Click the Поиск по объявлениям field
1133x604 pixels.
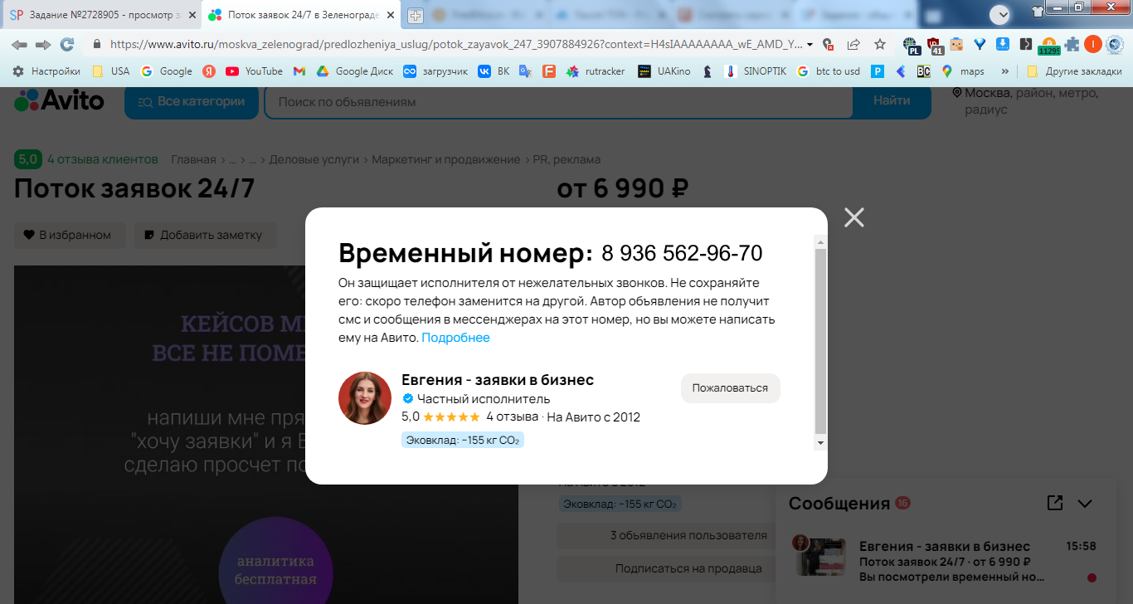558,101
